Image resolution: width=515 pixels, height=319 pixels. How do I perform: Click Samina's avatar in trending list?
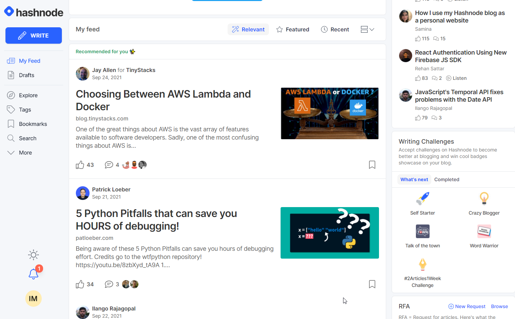(x=406, y=16)
